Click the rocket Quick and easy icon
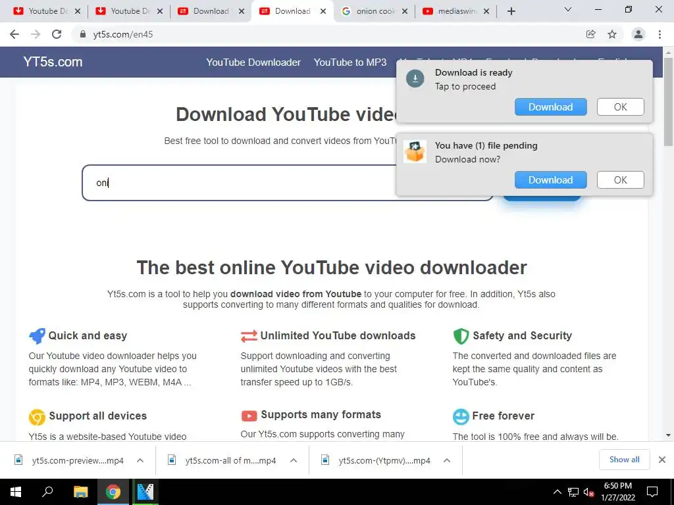674x505 pixels. 37,335
